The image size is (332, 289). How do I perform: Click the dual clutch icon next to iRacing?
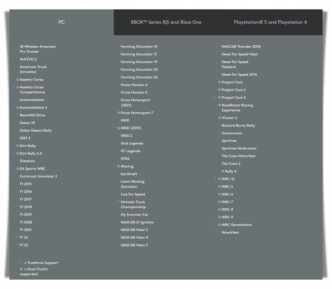tap(119, 167)
